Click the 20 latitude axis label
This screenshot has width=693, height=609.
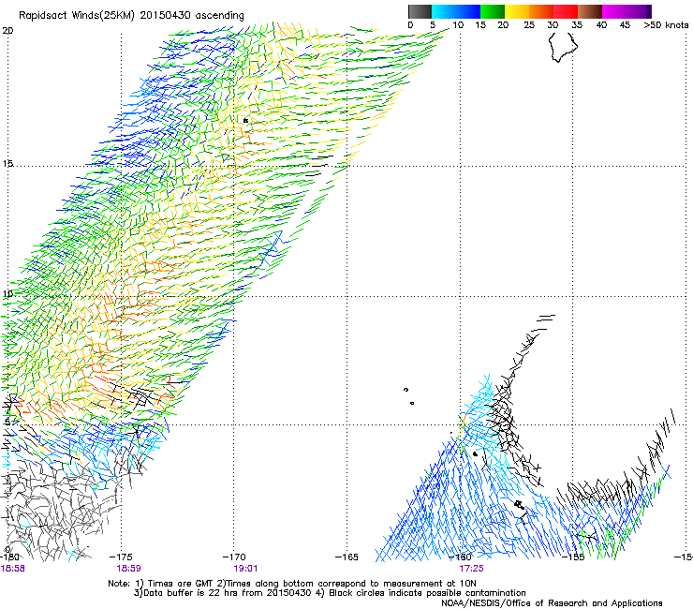pos(7,31)
